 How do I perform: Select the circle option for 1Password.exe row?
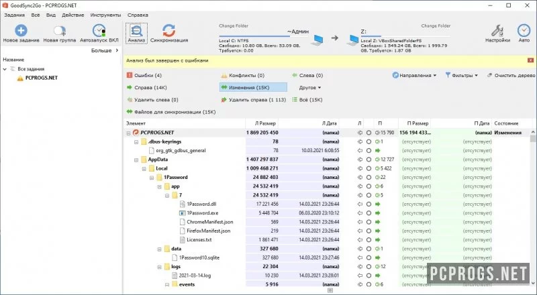369,213
